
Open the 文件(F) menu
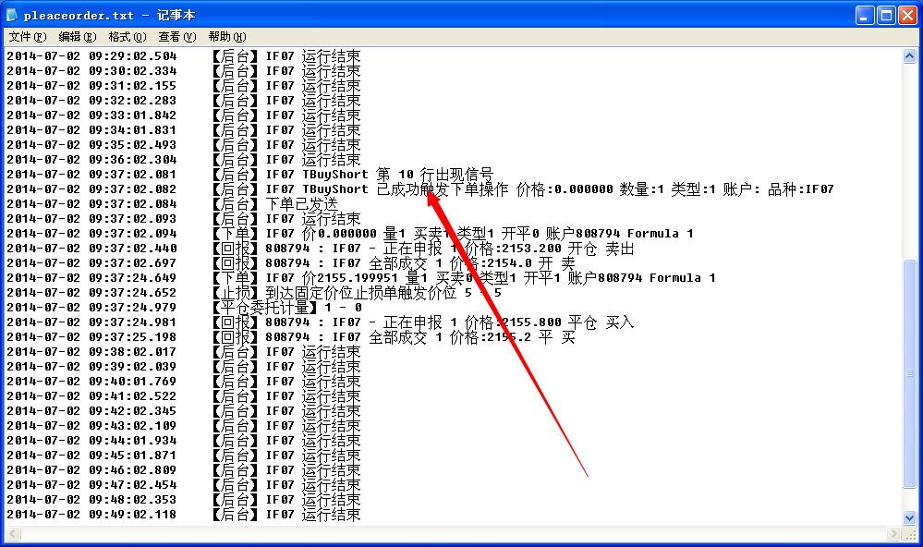pos(28,37)
